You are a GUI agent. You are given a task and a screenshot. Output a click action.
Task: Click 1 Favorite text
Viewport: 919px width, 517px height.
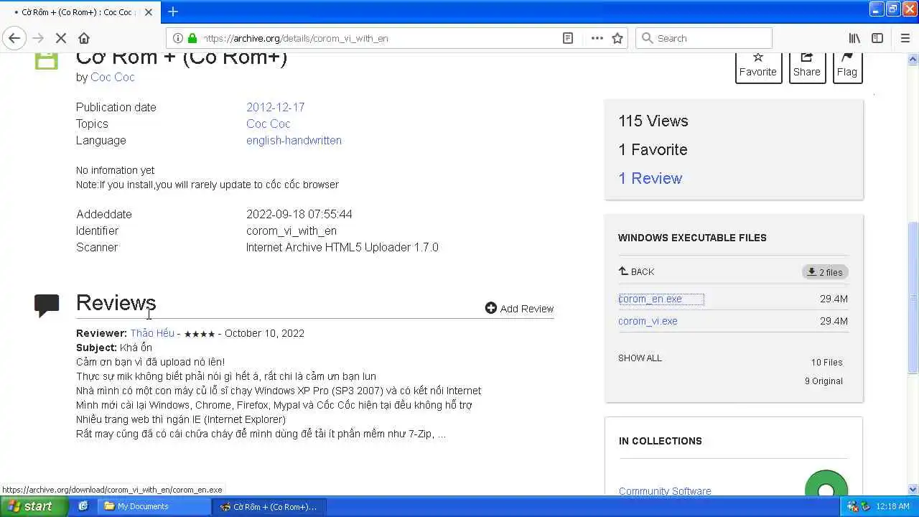click(x=653, y=149)
